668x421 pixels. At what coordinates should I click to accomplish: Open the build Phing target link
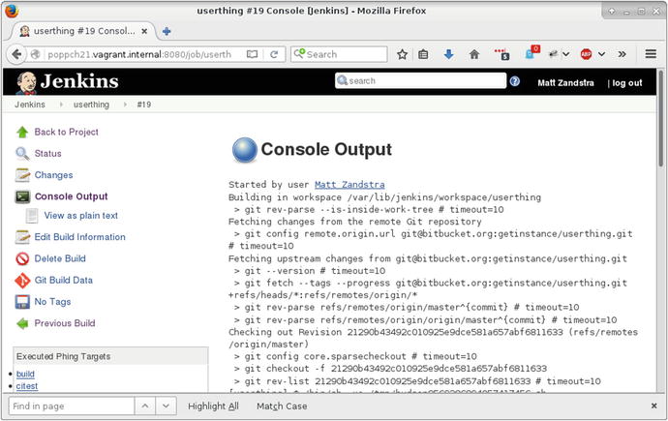(25, 374)
